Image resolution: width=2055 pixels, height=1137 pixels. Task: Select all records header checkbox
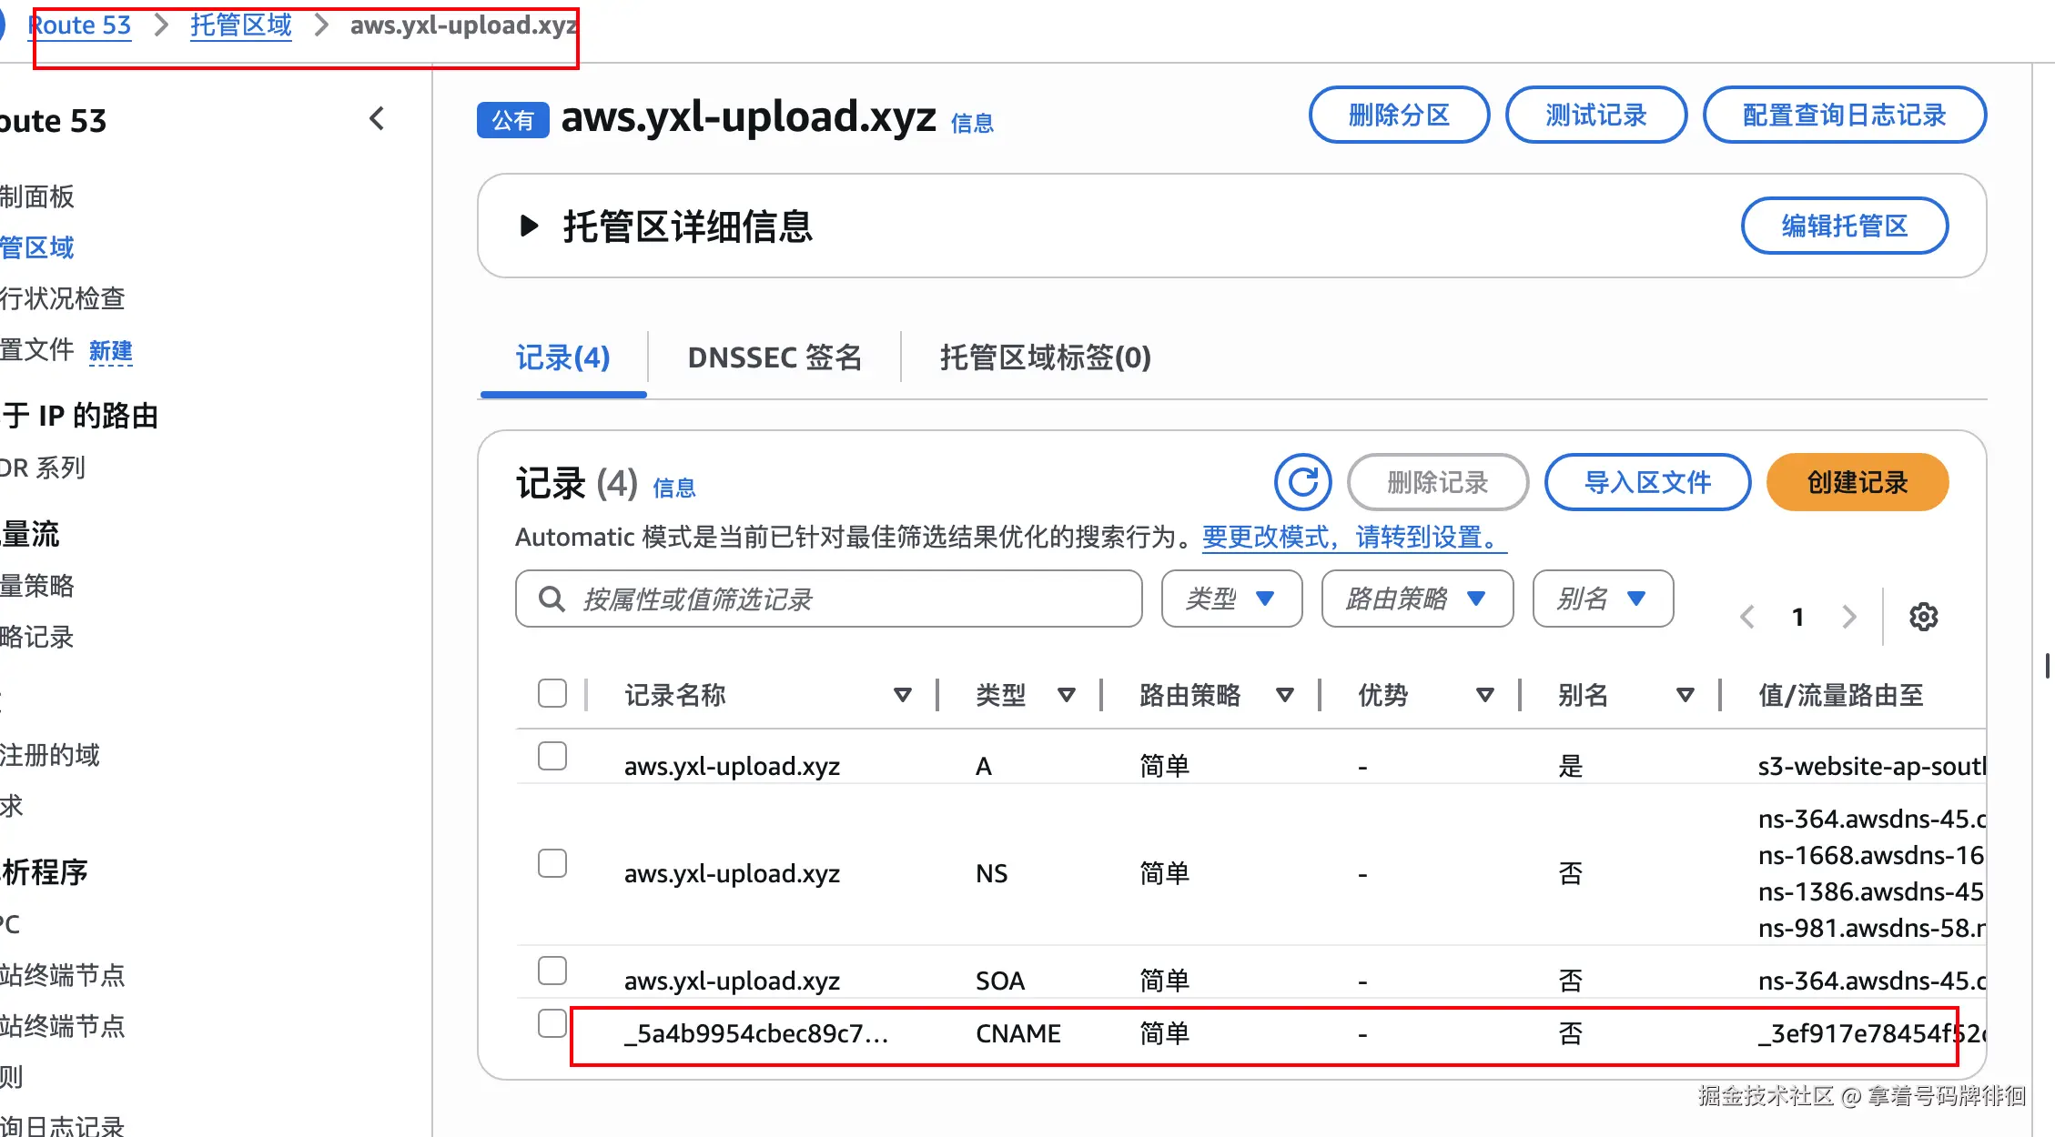(x=552, y=693)
